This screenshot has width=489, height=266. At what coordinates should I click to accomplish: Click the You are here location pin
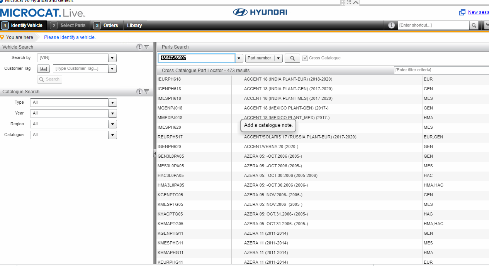point(2,37)
